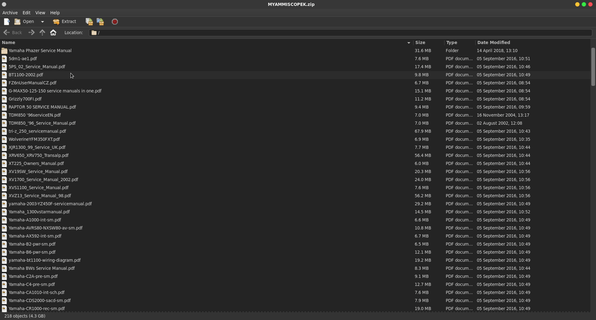The width and height of the screenshot is (596, 320).
Task: Extract files with the Extract button
Action: 64,21
